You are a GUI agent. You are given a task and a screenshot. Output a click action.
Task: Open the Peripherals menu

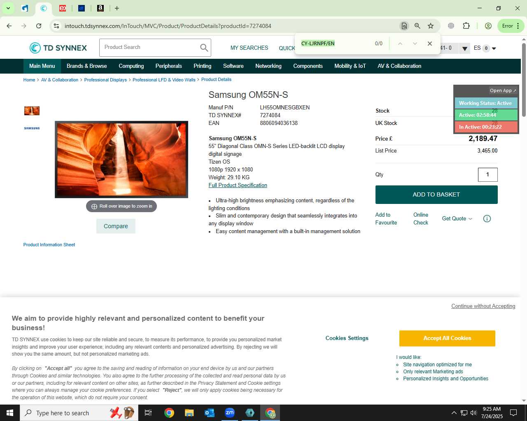coord(168,66)
